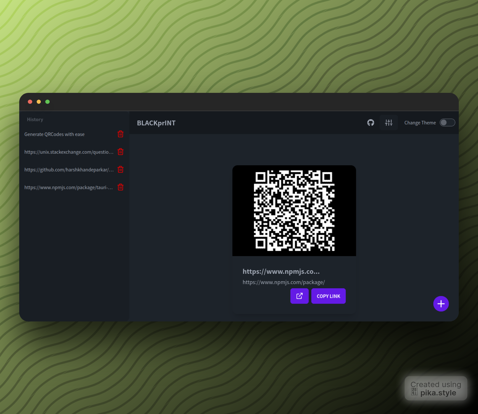Screen dimensions: 478x414
Task: Open the GitHub repository icon
Action: (371, 122)
